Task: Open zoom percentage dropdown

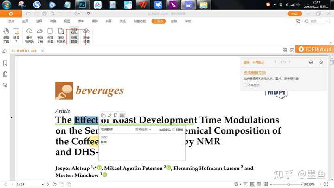Action: coord(321,184)
